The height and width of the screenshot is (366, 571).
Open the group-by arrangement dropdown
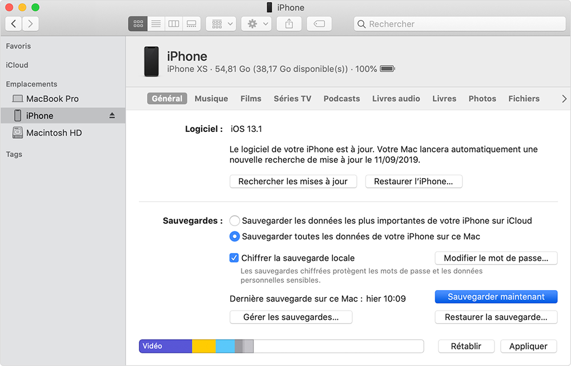click(x=220, y=24)
